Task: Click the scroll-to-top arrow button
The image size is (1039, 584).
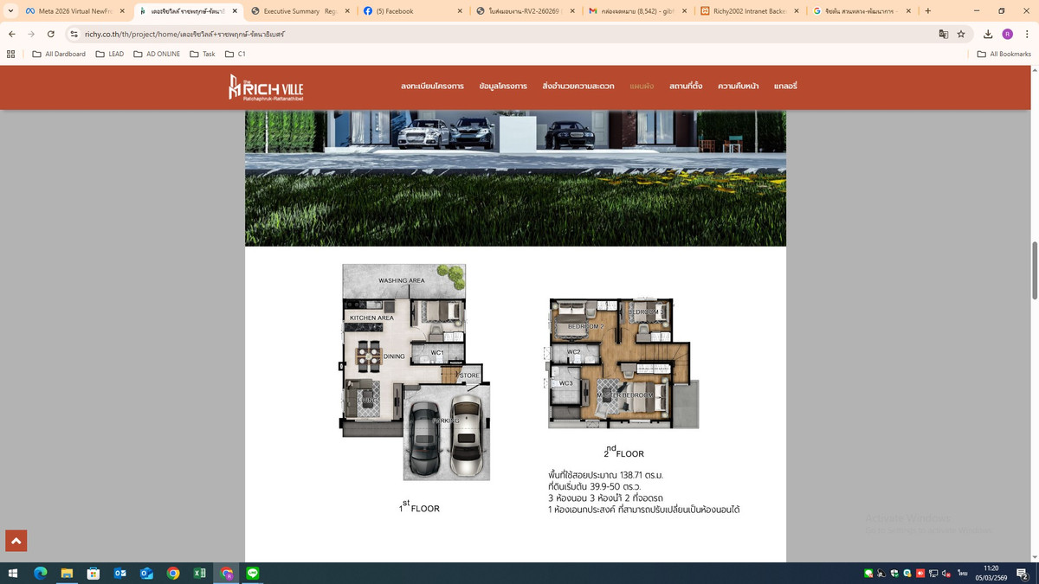Action: [16, 541]
